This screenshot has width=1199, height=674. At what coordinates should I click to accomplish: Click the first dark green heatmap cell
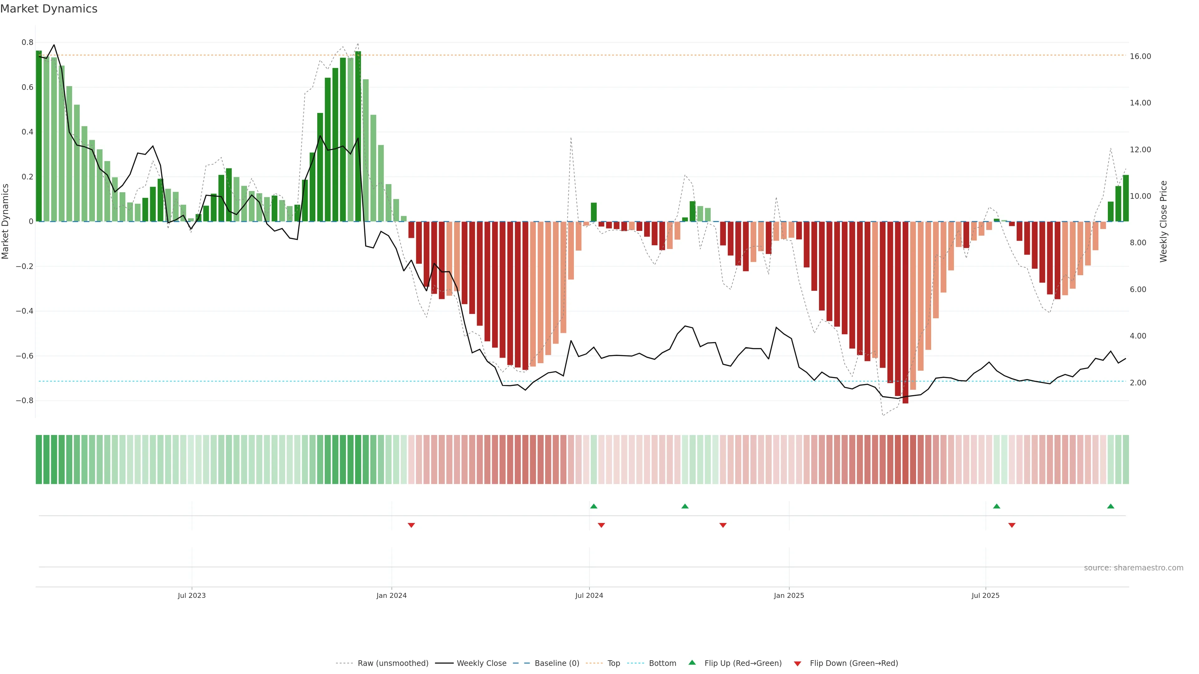(39, 459)
